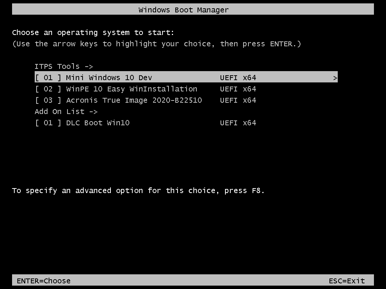
Task: Click UEFI x64 label of WinPE 10 row
Action: point(238,89)
